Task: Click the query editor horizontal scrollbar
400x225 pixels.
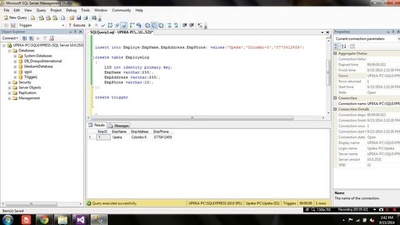Action: tap(192, 118)
